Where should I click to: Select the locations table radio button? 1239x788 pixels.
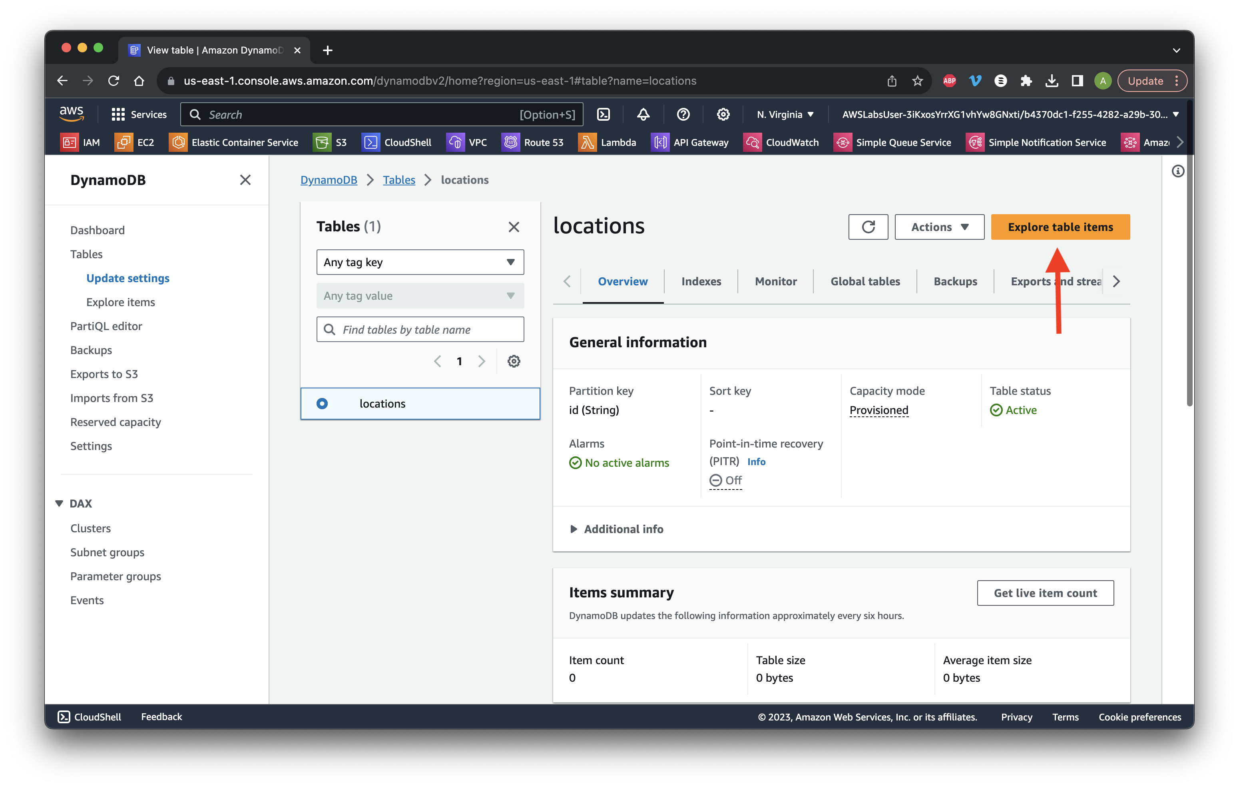[322, 404]
